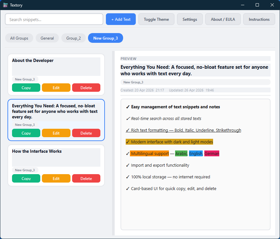This screenshot has height=239, width=280.
Task: Maximize the Textory window
Action: [257, 5]
